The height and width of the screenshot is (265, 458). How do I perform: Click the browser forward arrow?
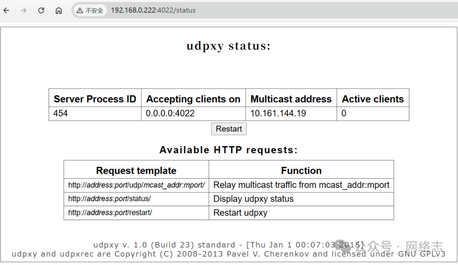click(24, 11)
